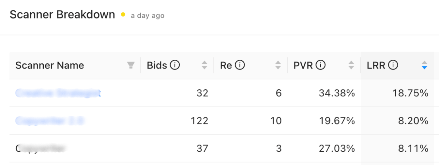This screenshot has width=439, height=165.
Task: Click the third scanner name row
Action: [x=41, y=149]
